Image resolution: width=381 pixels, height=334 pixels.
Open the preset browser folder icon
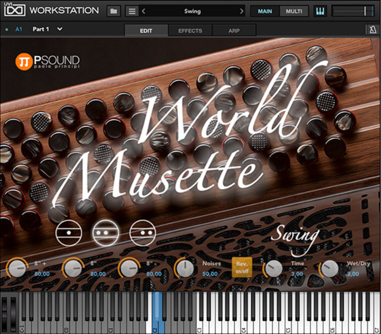[114, 11]
